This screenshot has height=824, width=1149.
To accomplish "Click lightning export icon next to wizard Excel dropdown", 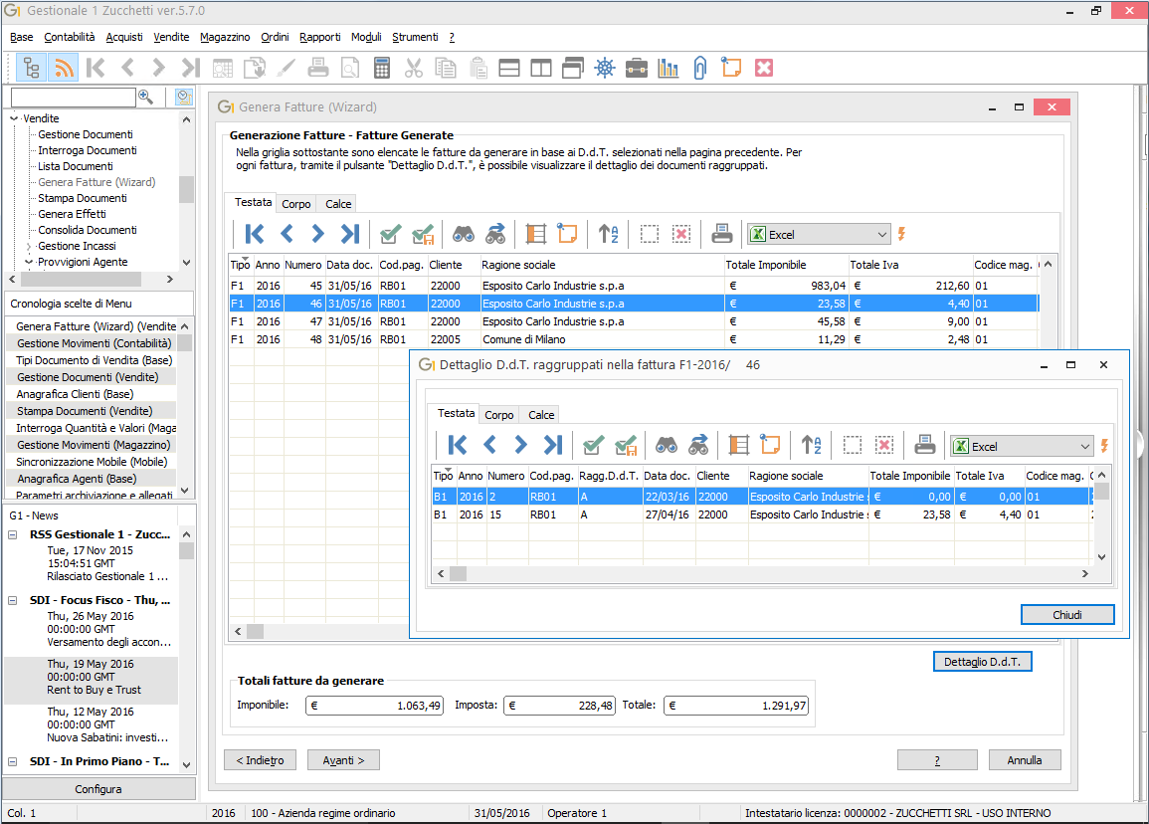I will [902, 234].
